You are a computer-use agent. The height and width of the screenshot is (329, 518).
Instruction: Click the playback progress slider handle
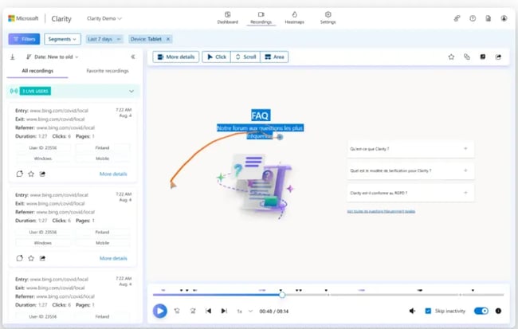point(282,295)
